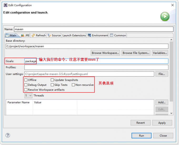This screenshot has height=145, width=179.
Task: Click the green run arrow icon
Action: coord(165,17)
